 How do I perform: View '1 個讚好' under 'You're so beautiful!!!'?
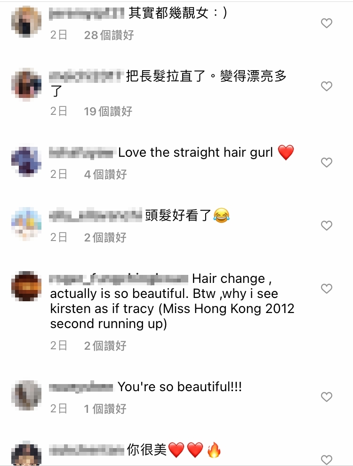click(x=105, y=409)
